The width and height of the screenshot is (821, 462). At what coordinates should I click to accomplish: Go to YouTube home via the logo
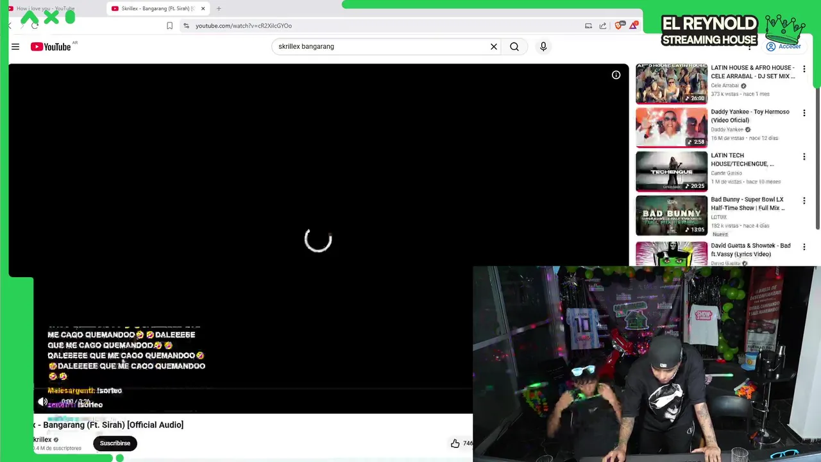[x=51, y=46]
